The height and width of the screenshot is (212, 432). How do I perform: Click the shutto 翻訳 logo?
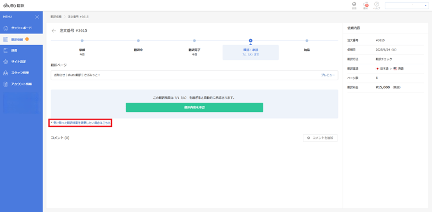click(x=14, y=5)
